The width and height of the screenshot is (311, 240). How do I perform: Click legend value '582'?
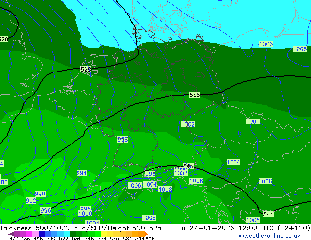click(x=127, y=238)
